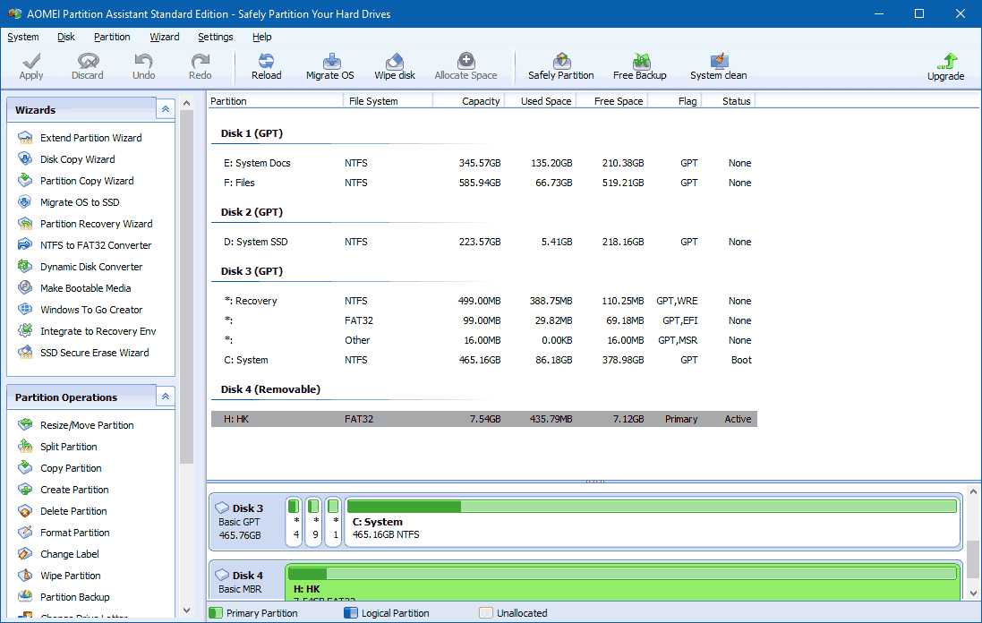Open the Free Backup tool

(639, 64)
